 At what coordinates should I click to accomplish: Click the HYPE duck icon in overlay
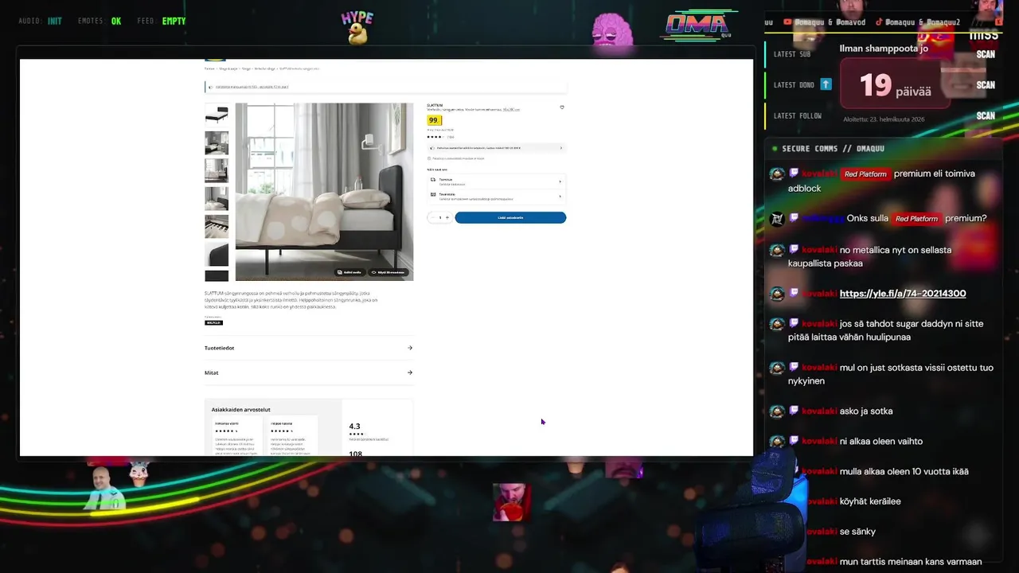[357, 28]
